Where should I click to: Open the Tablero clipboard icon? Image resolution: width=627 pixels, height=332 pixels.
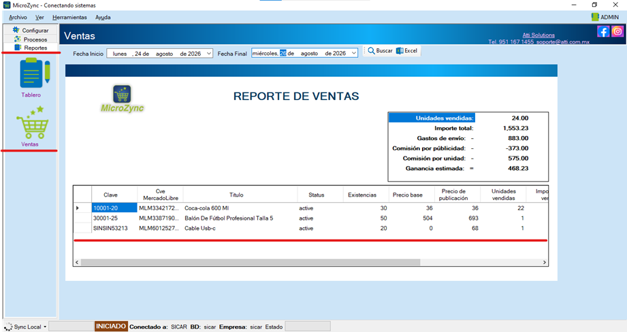(35, 73)
